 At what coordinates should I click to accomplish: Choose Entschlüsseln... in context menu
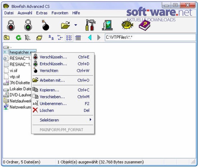pyautogui.click(x=63, y=64)
